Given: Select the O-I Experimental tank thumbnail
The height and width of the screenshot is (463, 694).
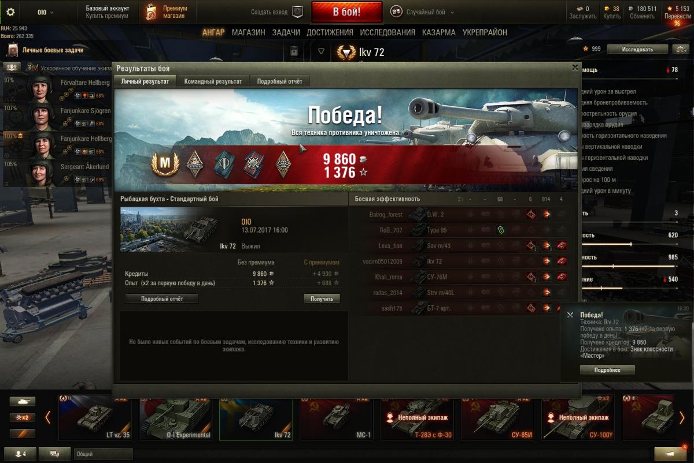Looking at the screenshot, I should pos(178,416).
